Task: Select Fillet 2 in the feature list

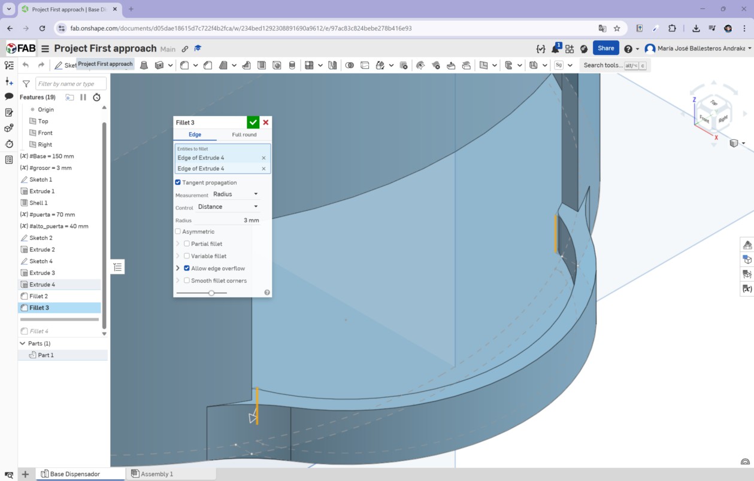Action: click(x=60, y=296)
